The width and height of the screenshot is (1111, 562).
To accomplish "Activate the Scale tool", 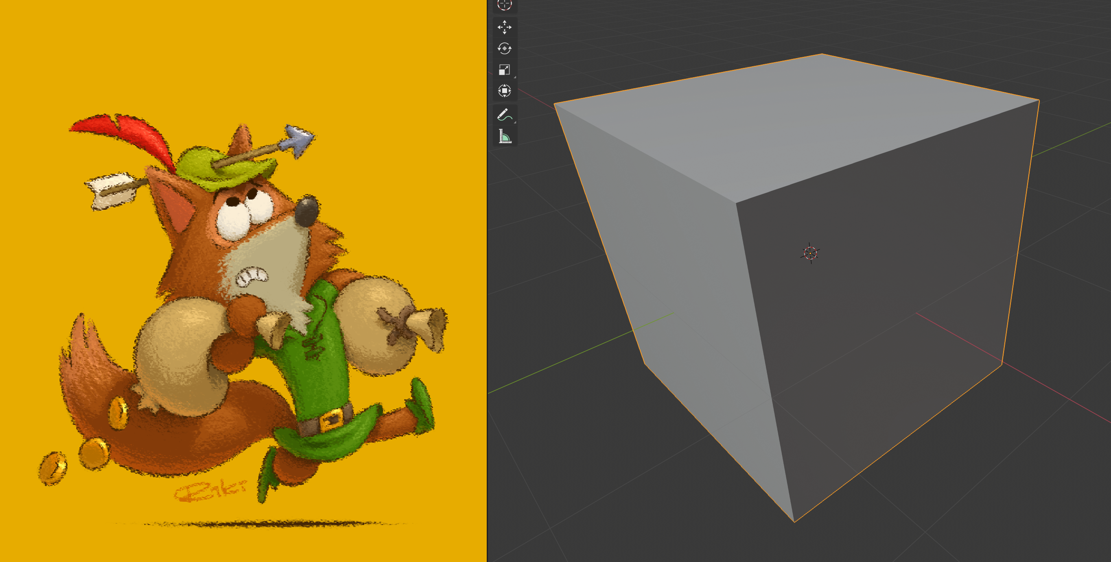I will (505, 70).
